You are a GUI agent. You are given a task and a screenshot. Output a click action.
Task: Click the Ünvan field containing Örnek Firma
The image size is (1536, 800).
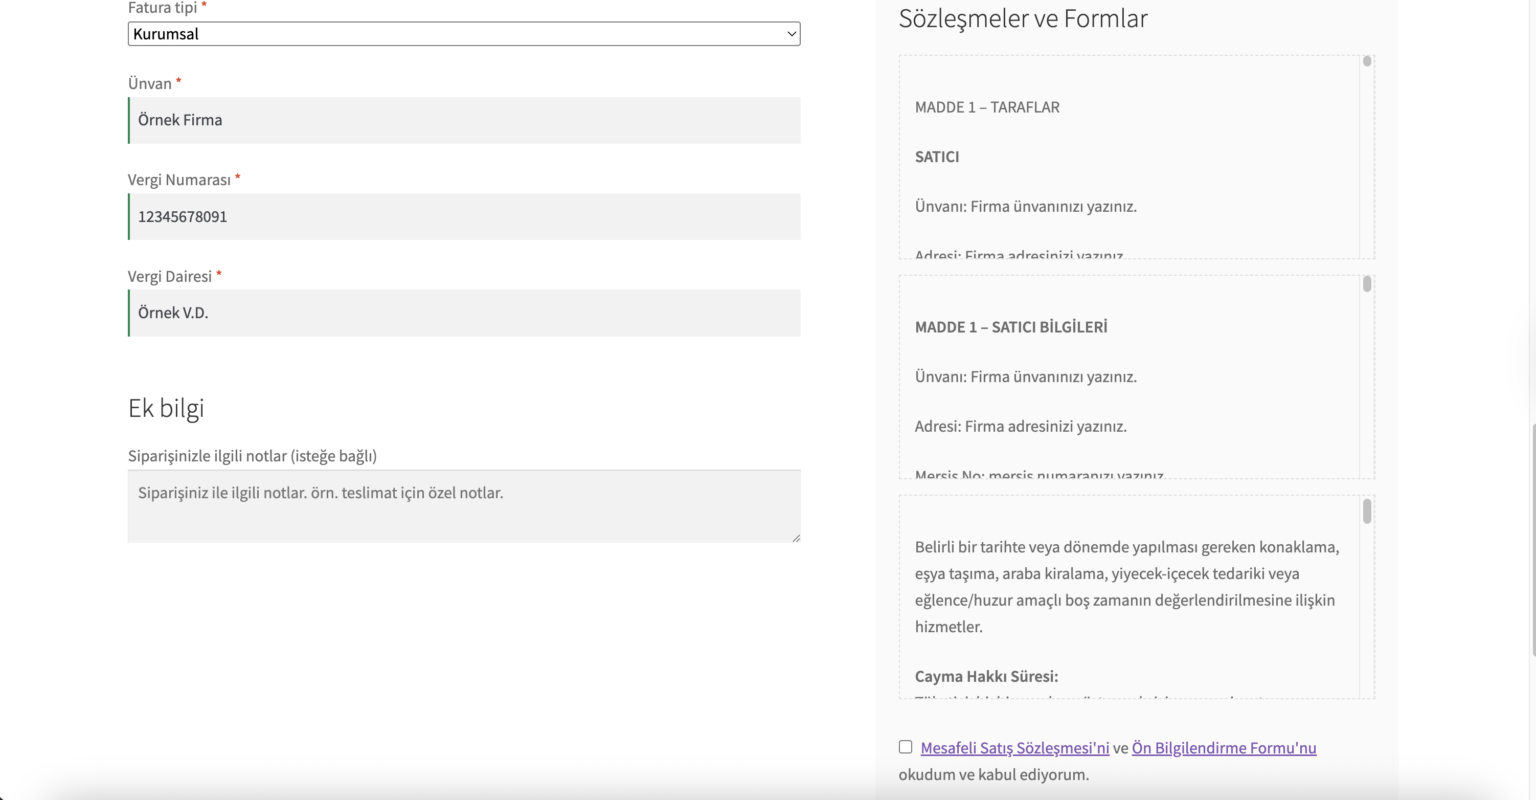[464, 121]
